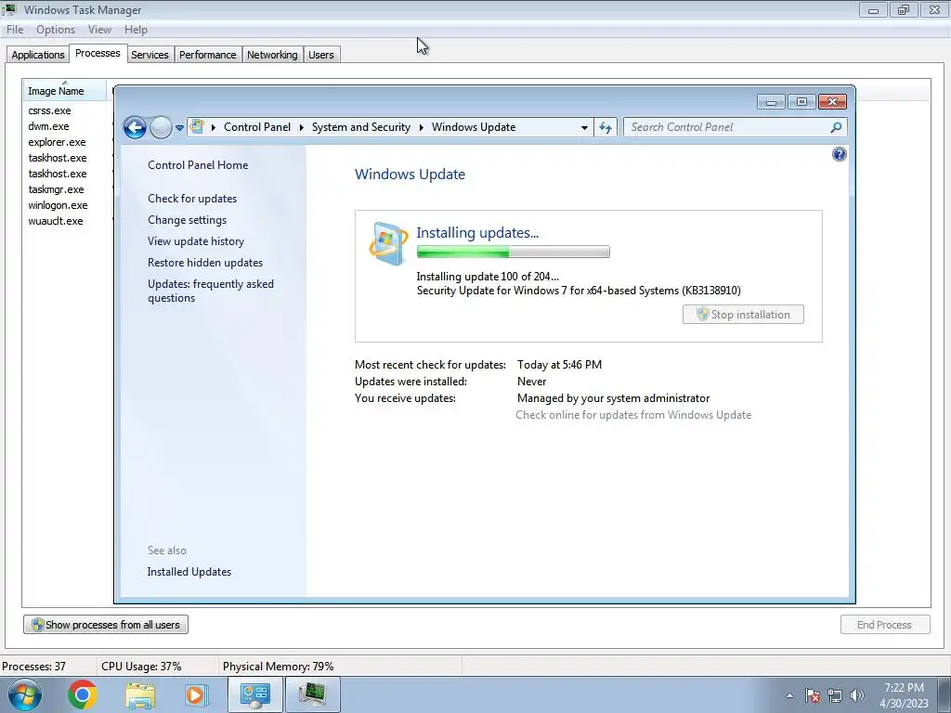Select Check for updates in sidebar
Screen dimensions: 951x713
[x=192, y=199]
